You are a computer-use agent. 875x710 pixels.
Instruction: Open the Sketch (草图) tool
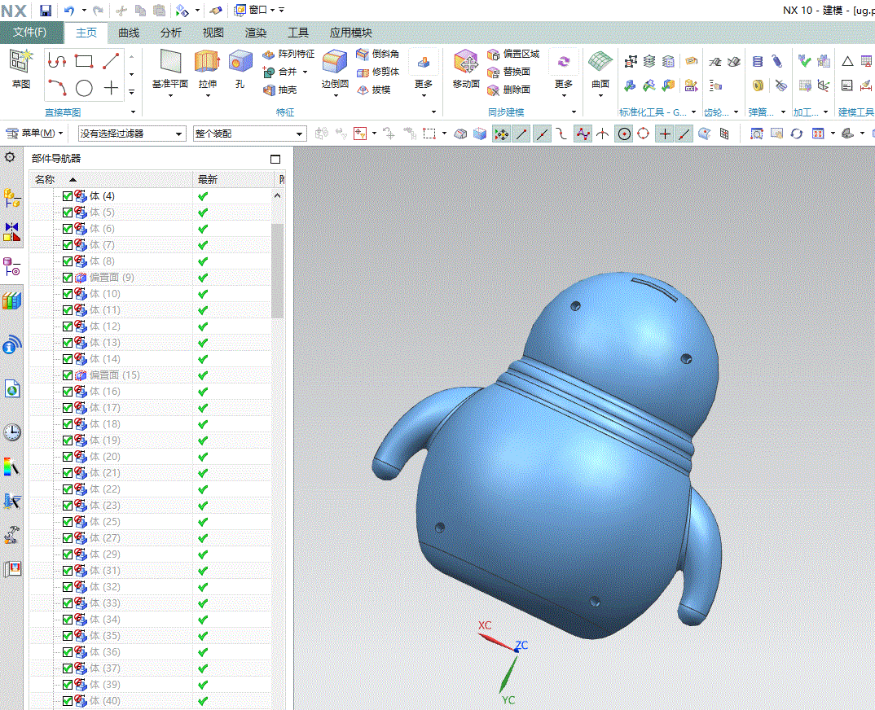tap(21, 68)
